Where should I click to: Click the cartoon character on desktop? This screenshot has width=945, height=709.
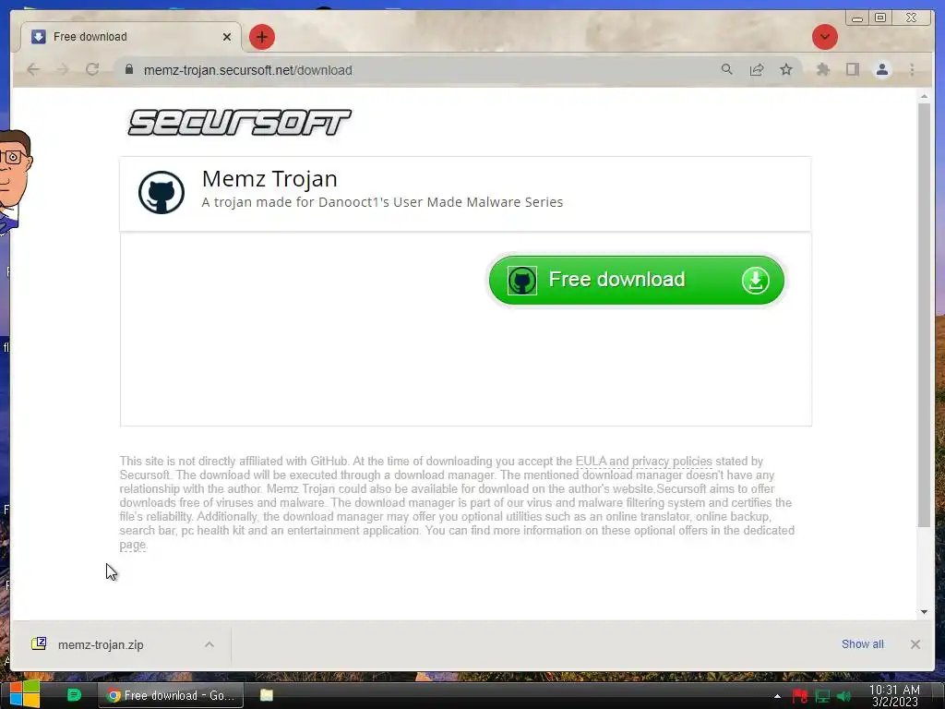17,181
